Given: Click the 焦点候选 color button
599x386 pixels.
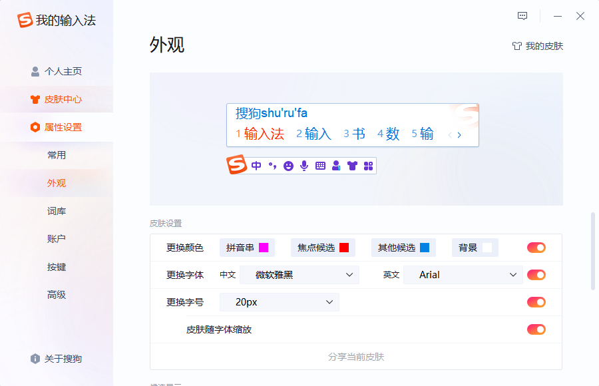Looking at the screenshot, I should 323,248.
